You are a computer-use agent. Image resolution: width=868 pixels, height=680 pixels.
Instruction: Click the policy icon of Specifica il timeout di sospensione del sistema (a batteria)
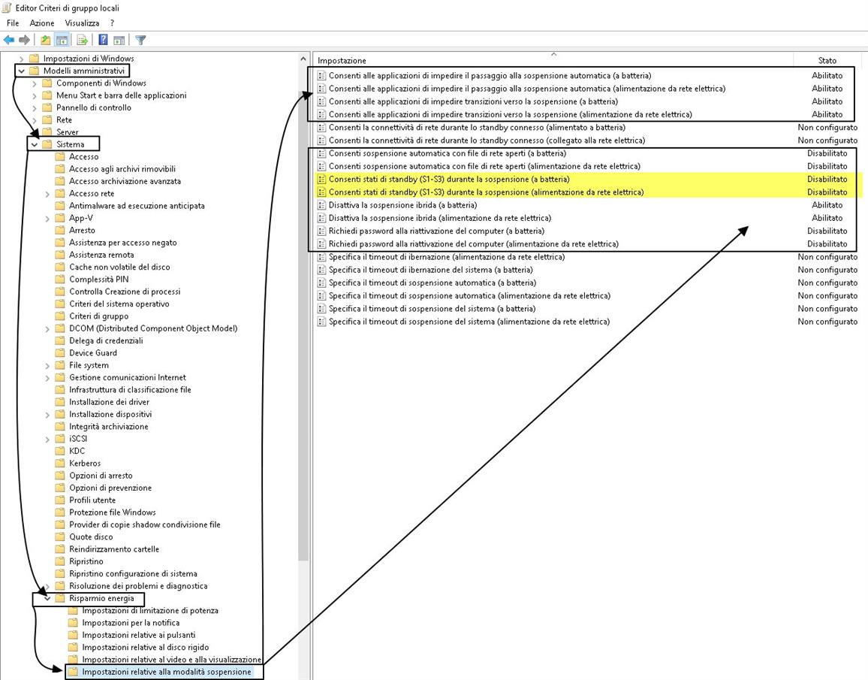click(x=321, y=308)
